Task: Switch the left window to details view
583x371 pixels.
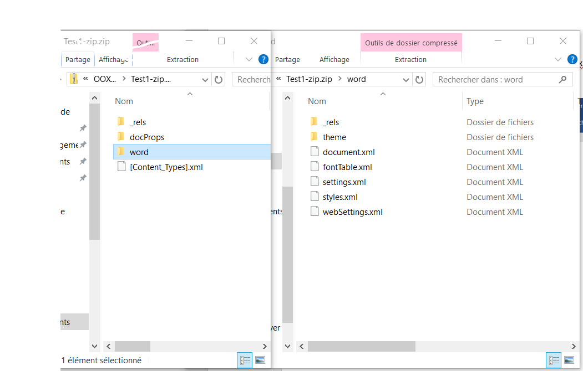Action: [245, 360]
